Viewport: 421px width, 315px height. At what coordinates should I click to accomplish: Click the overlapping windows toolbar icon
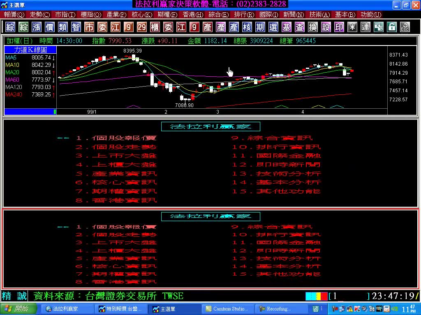pyautogui.click(x=379, y=27)
